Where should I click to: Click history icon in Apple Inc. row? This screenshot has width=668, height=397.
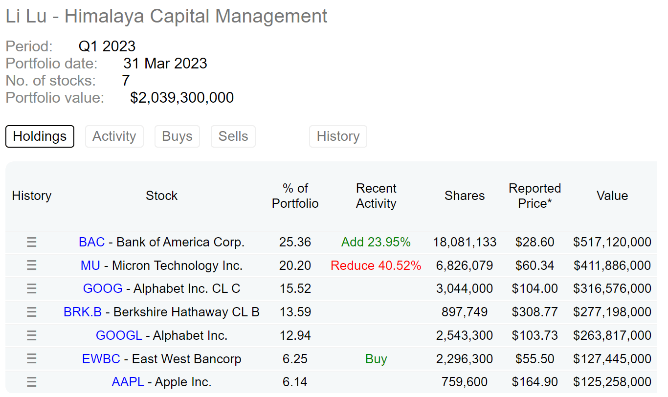(32, 382)
